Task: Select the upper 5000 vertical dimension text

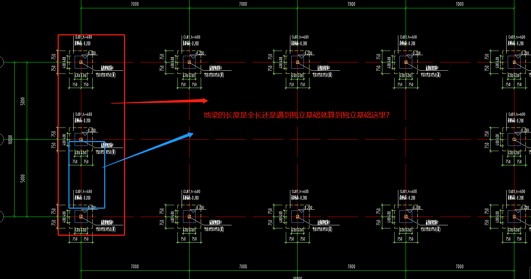Action: point(23,101)
